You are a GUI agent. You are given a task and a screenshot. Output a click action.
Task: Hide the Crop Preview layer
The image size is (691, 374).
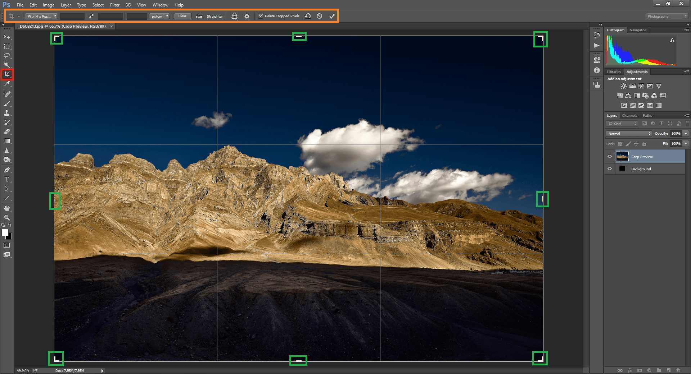coord(610,157)
